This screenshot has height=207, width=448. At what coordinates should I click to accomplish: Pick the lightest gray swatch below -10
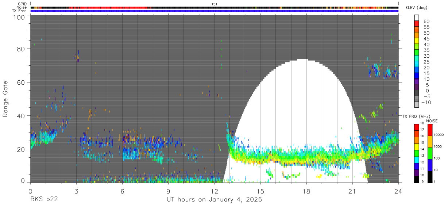(x=417, y=105)
